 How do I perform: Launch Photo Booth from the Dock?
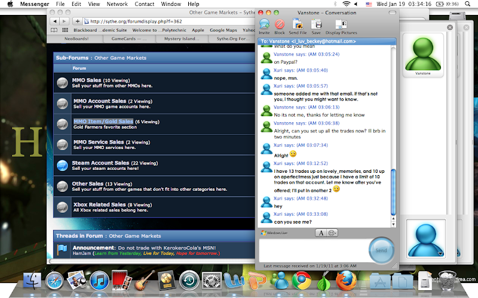(x=122, y=280)
